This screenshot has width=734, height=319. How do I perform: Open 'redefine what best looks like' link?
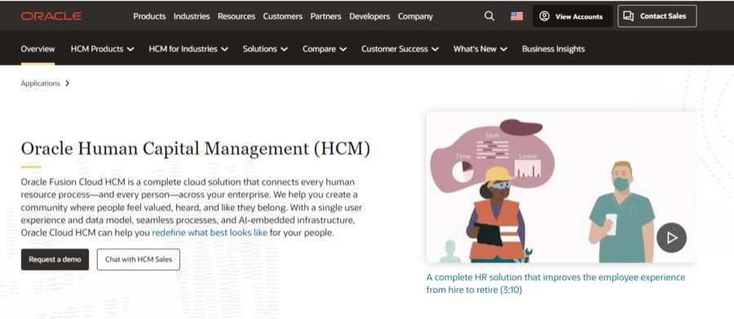[x=210, y=233]
